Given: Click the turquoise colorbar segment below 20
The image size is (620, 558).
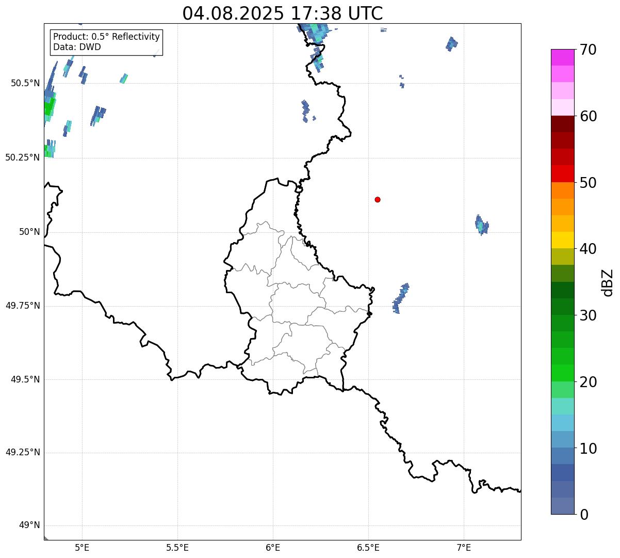Looking at the screenshot, I should point(562,406).
